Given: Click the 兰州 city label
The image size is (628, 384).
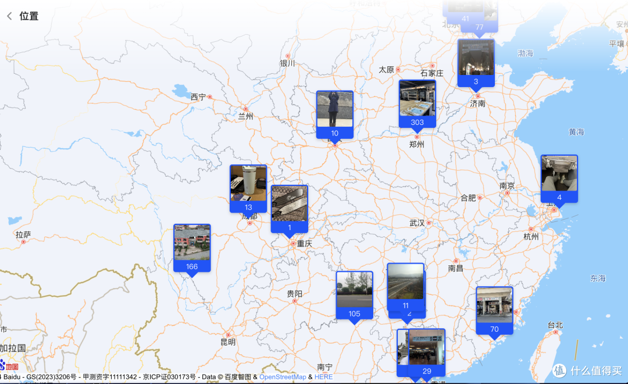Looking at the screenshot, I should click(x=245, y=116).
